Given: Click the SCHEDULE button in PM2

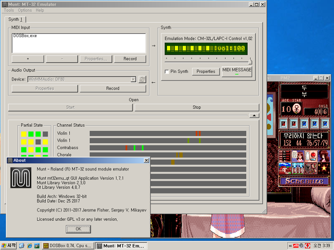Looking at the screenshot, I should pyautogui.click(x=304, y=181).
